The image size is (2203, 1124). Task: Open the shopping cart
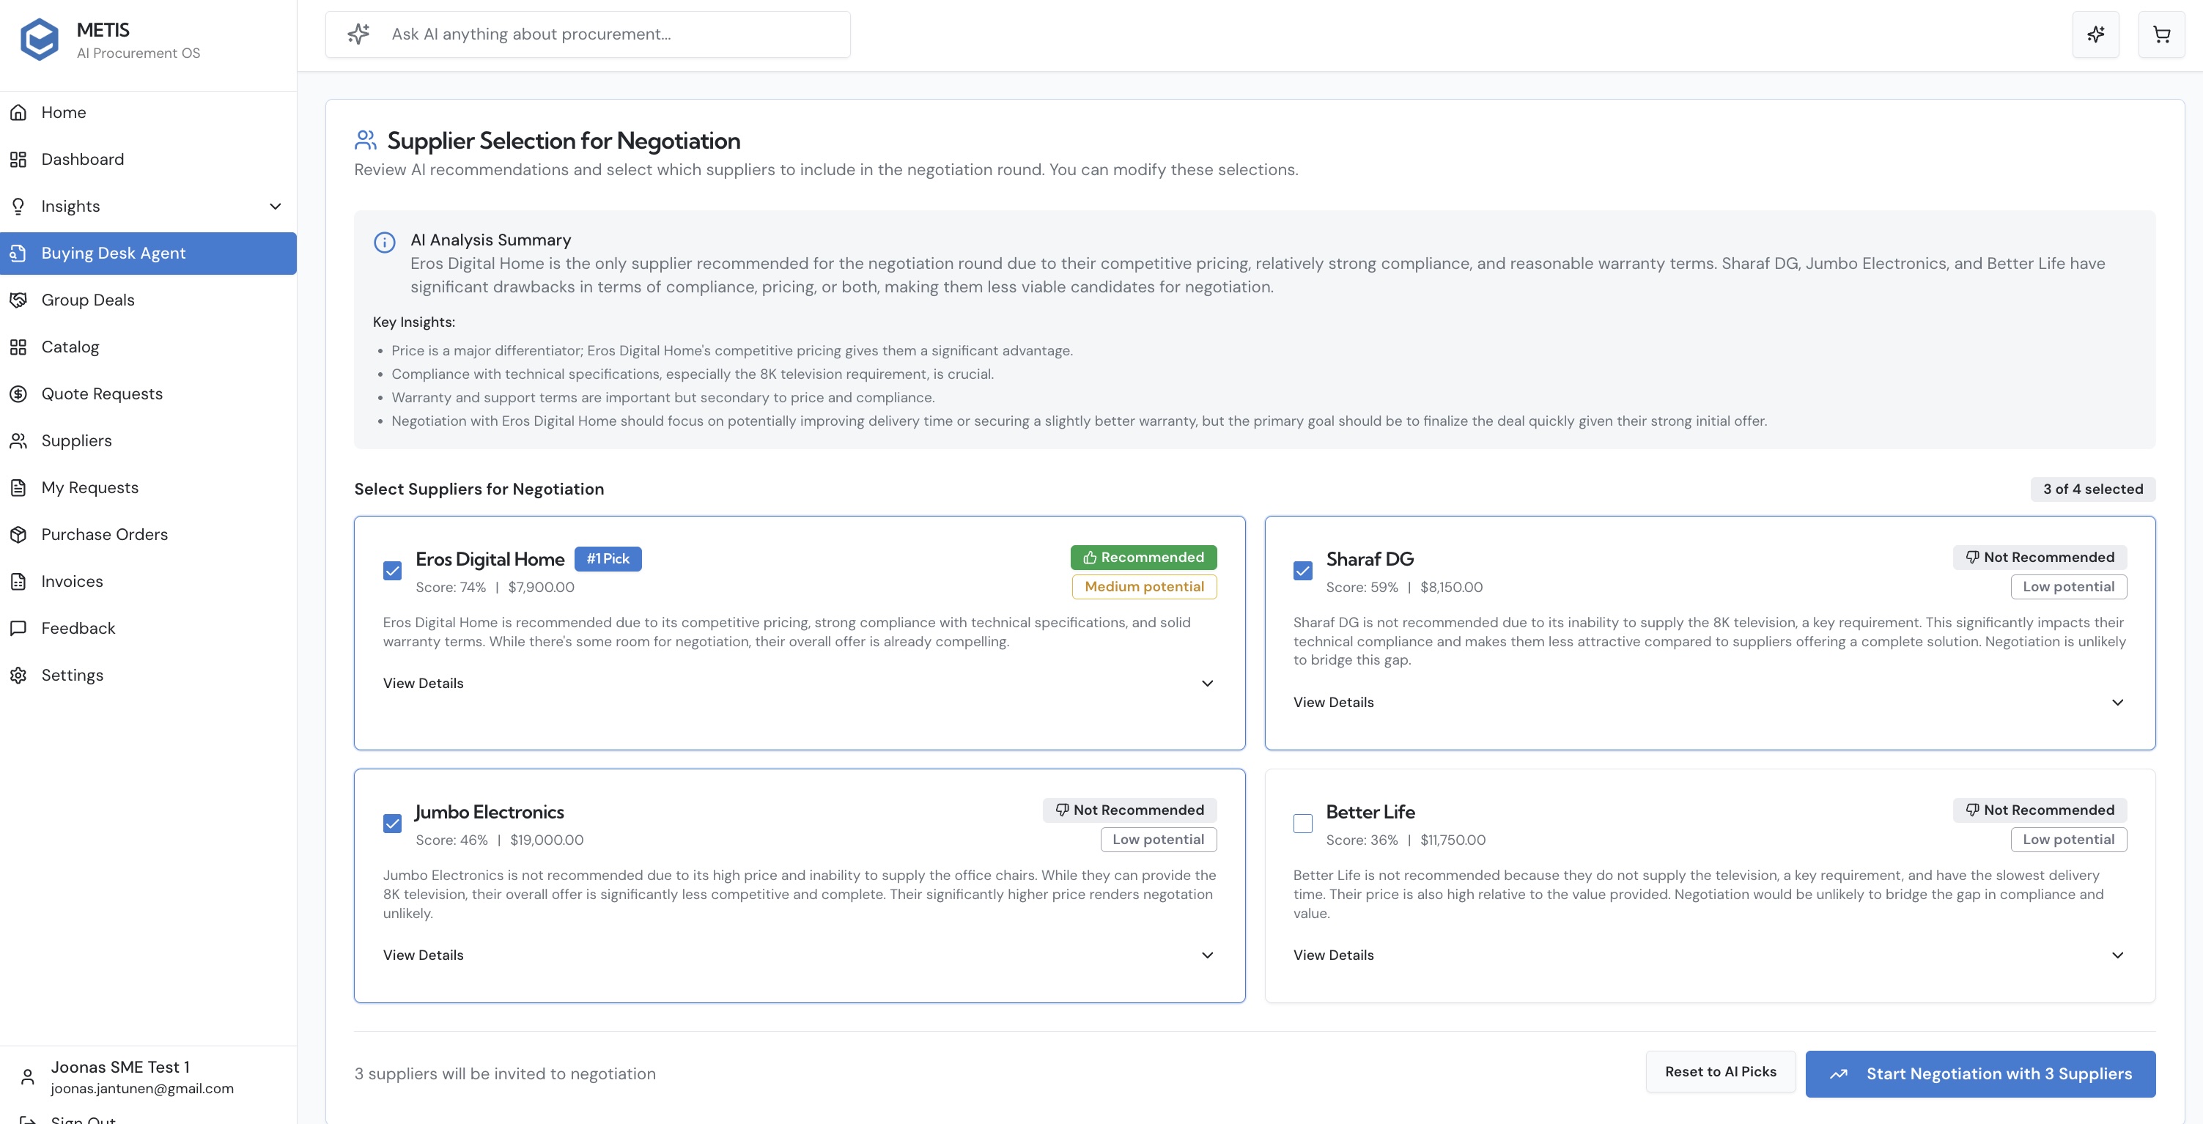pyautogui.click(x=2161, y=34)
